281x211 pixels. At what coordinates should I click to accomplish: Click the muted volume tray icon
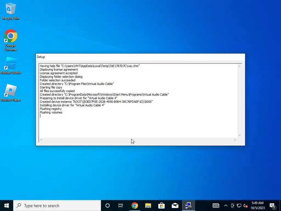[246, 206]
